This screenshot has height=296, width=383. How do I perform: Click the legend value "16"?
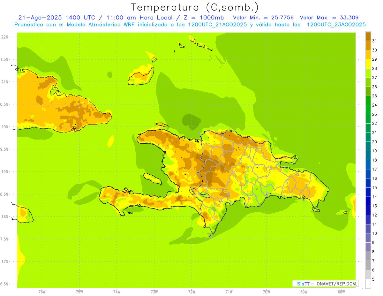click(375, 178)
